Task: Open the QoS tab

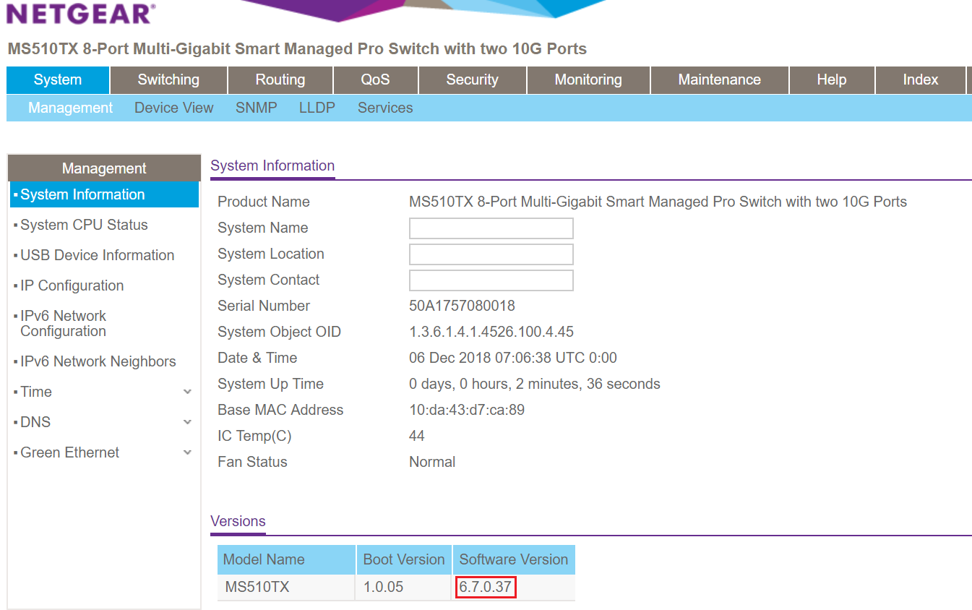Action: [376, 80]
